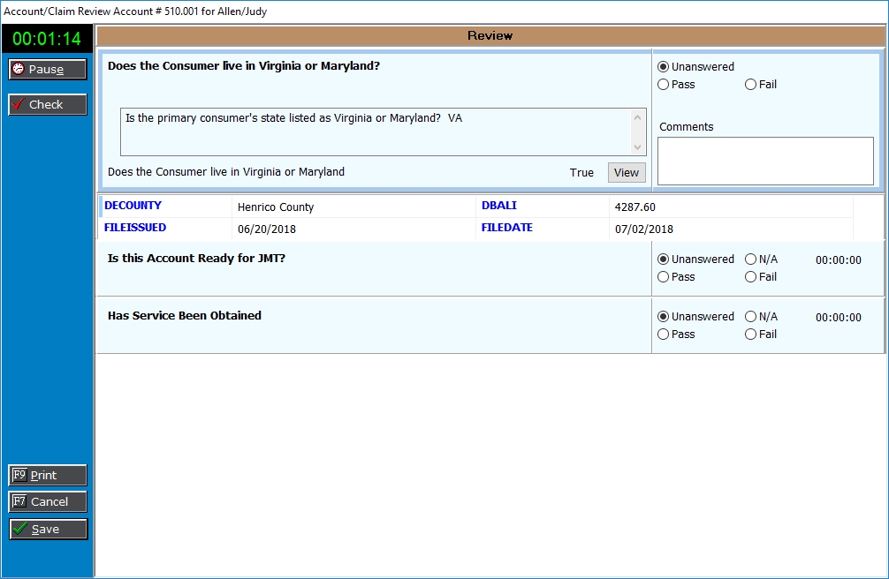Viewport: 889px width, 579px height.
Task: Save the review with green checkmark button
Action: coord(48,530)
